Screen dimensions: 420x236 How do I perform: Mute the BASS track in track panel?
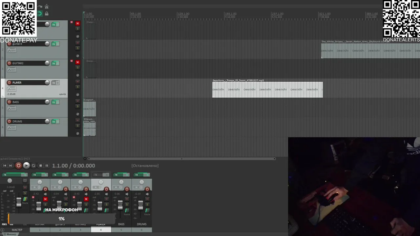pyautogui.click(x=78, y=101)
